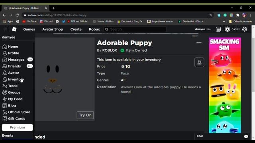This screenshot has height=143, width=255.
Task: Expand the hidden bookmarks chevron
Action: pyautogui.click(x=224, y=21)
